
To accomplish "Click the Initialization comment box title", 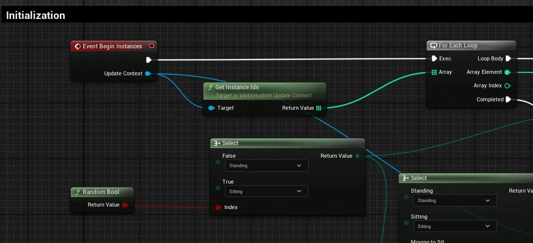I will point(35,15).
